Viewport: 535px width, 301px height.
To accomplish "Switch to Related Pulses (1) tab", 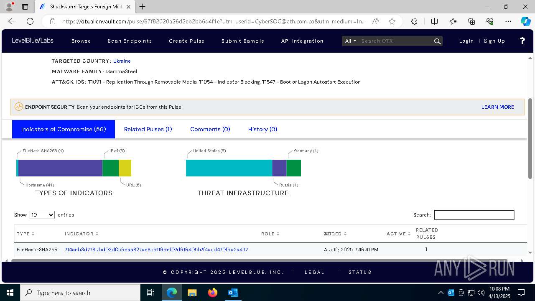I will (148, 129).
